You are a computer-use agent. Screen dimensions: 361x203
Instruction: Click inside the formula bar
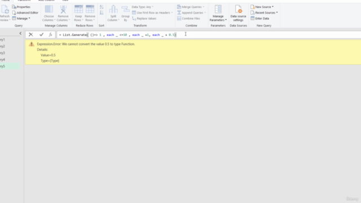209,35
